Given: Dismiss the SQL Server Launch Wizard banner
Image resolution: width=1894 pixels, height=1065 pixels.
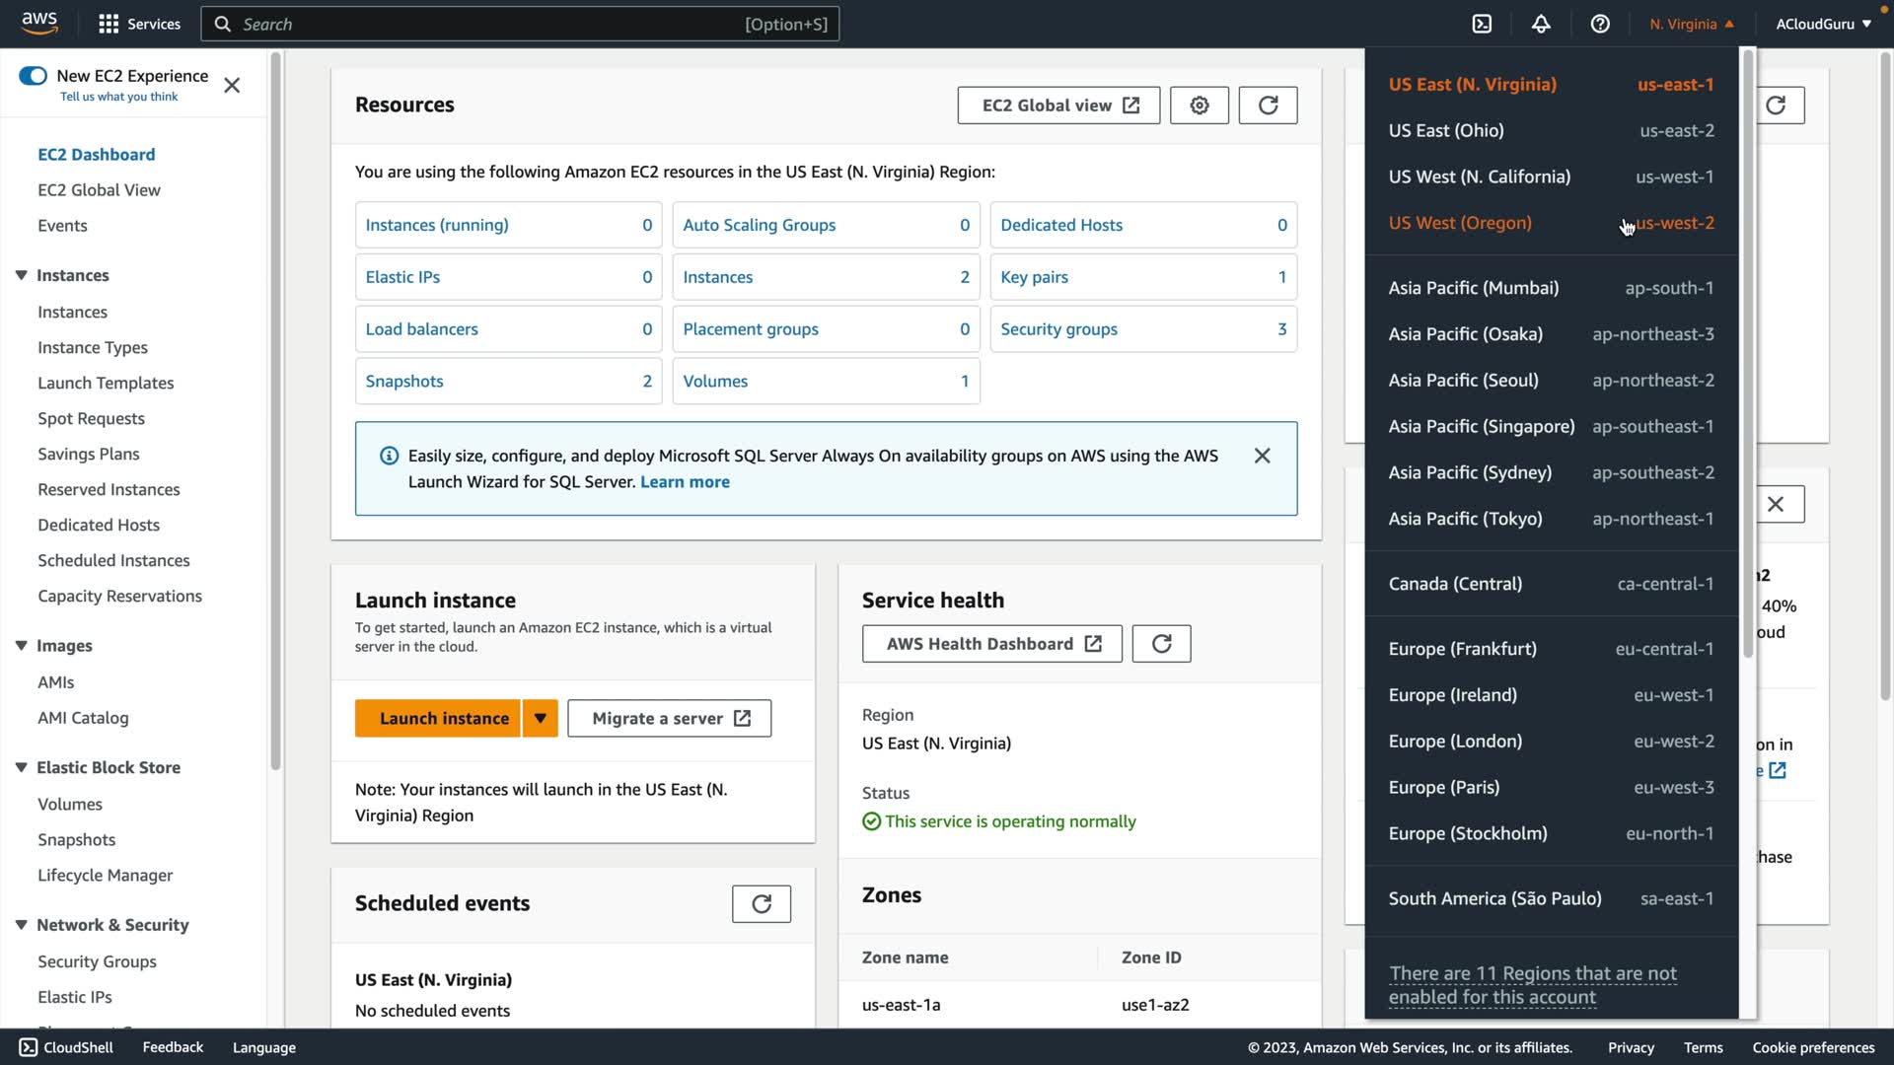Looking at the screenshot, I should point(1262,456).
